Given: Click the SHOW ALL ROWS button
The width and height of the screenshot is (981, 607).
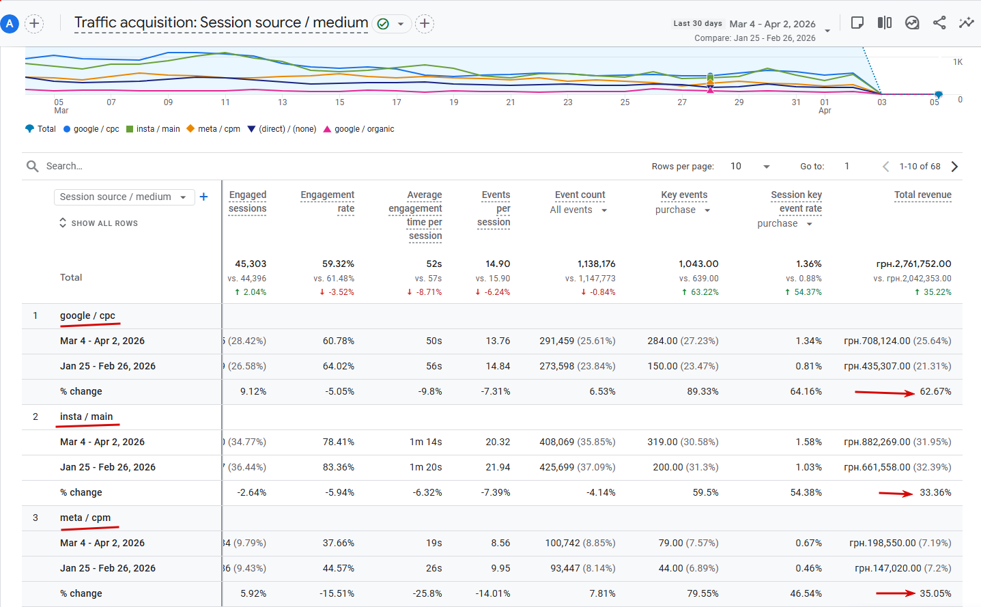Looking at the screenshot, I should point(98,223).
